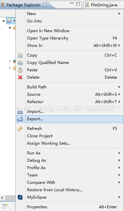Click the MyEclipse logo icon

pos(20,197)
